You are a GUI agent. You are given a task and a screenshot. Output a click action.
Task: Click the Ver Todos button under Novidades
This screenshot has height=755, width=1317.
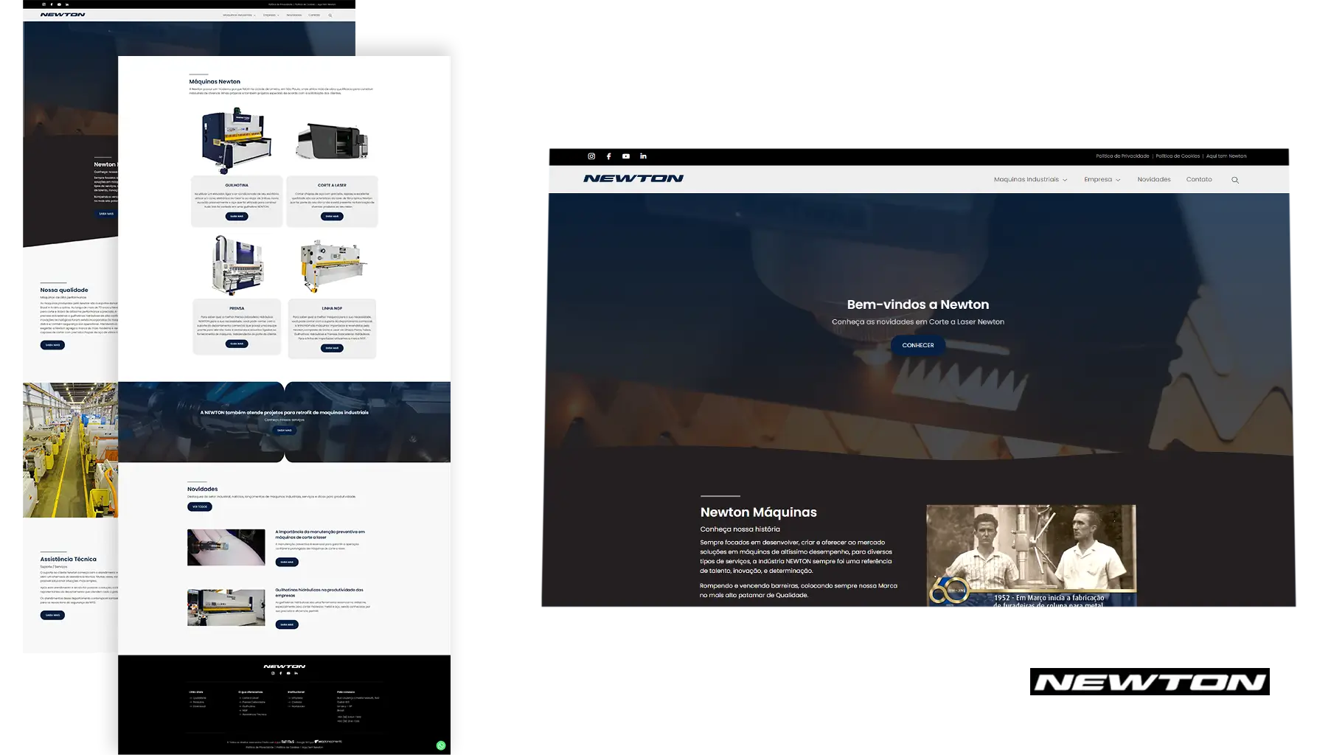[200, 507]
